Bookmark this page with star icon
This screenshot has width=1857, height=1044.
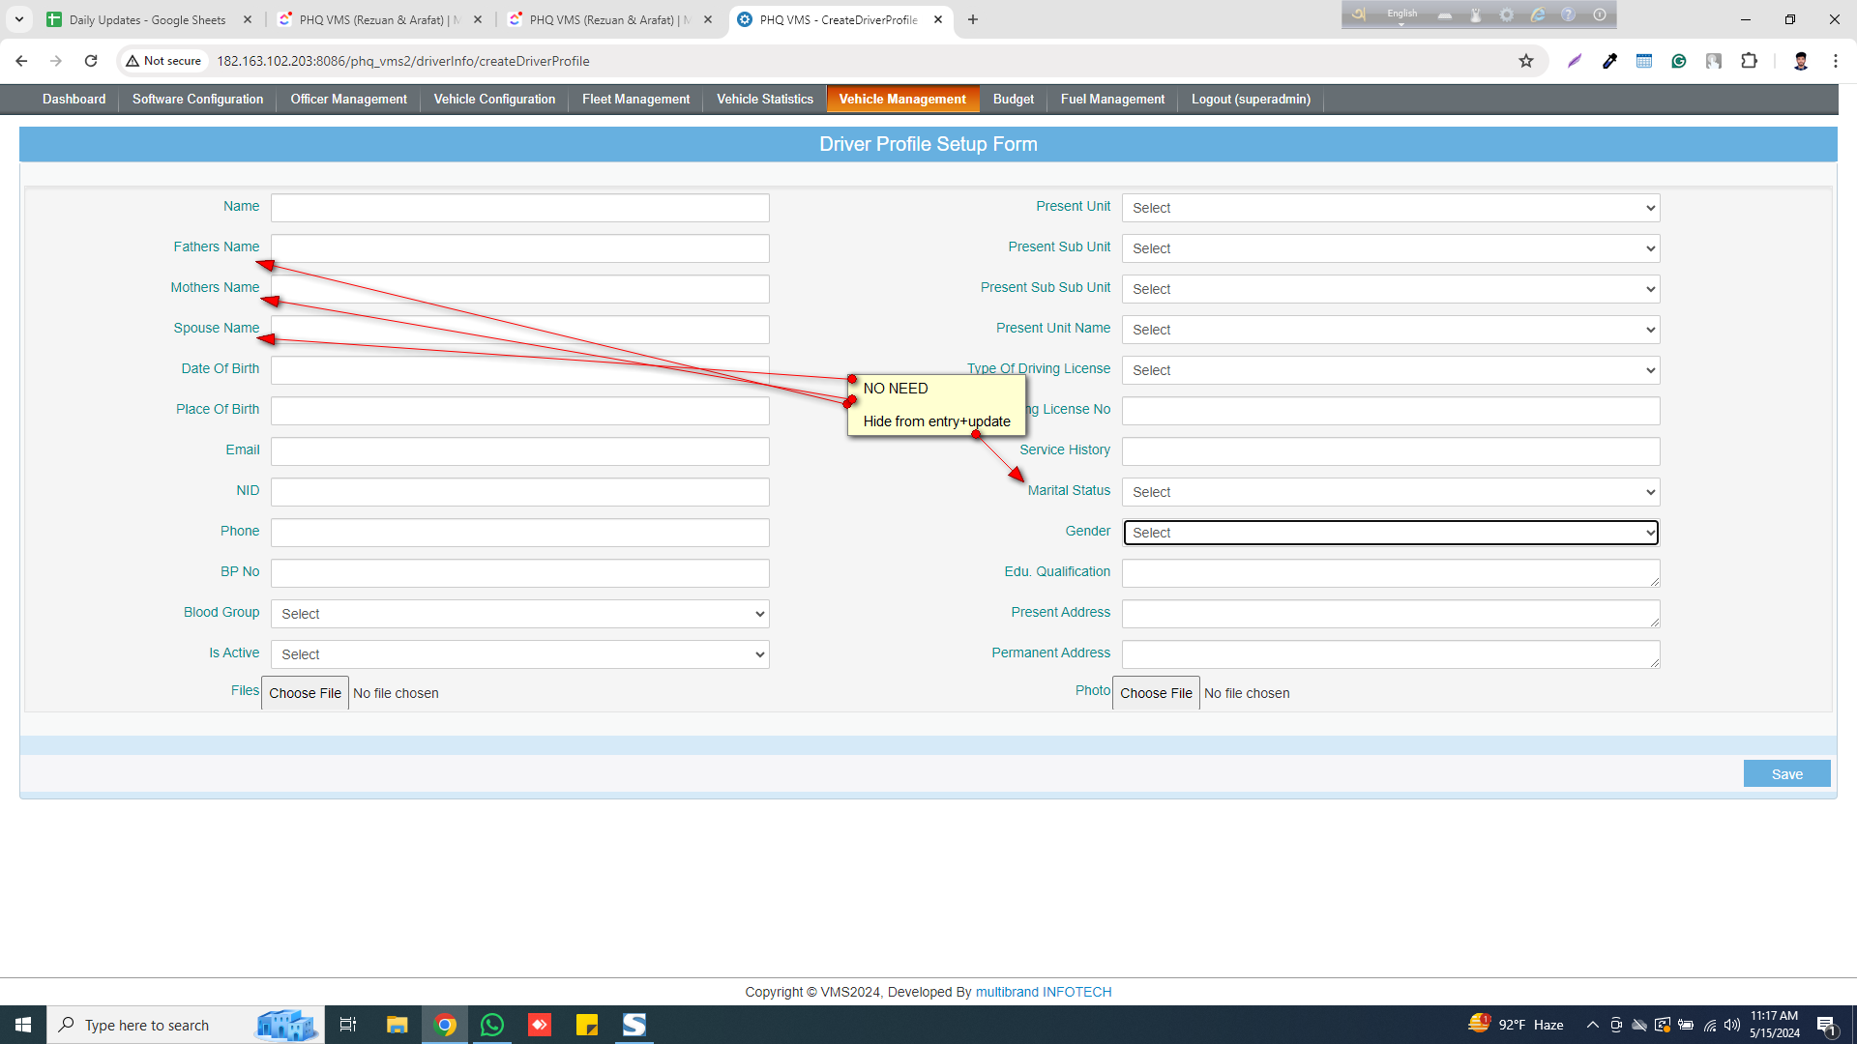pyautogui.click(x=1526, y=61)
